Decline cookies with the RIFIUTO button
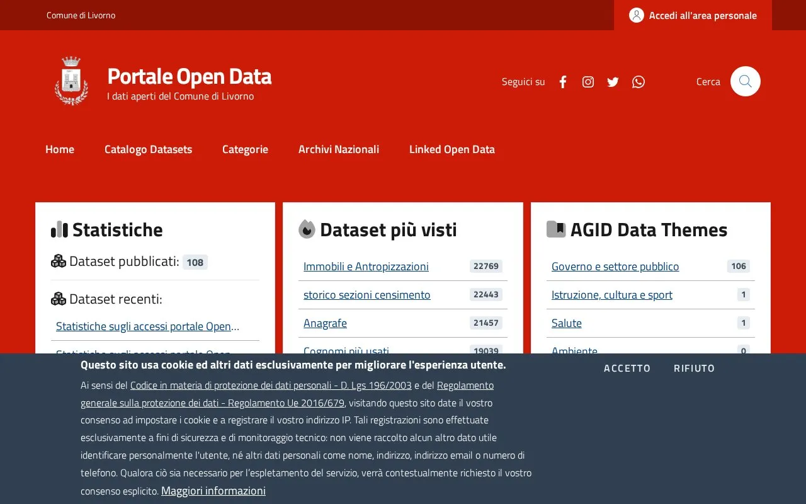Viewport: 806px width, 504px height. tap(695, 369)
